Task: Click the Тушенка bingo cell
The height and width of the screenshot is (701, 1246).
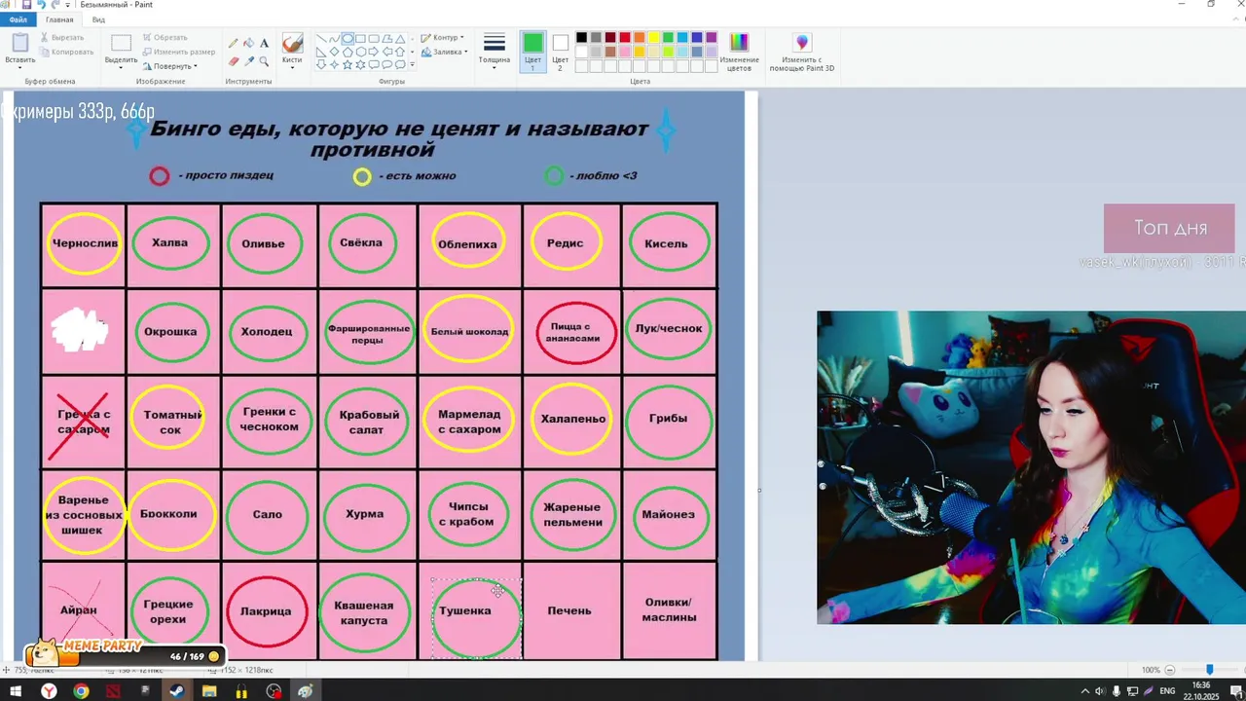Action: [x=470, y=610]
